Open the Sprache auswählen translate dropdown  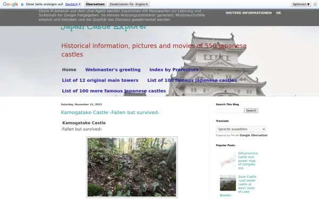241,129
